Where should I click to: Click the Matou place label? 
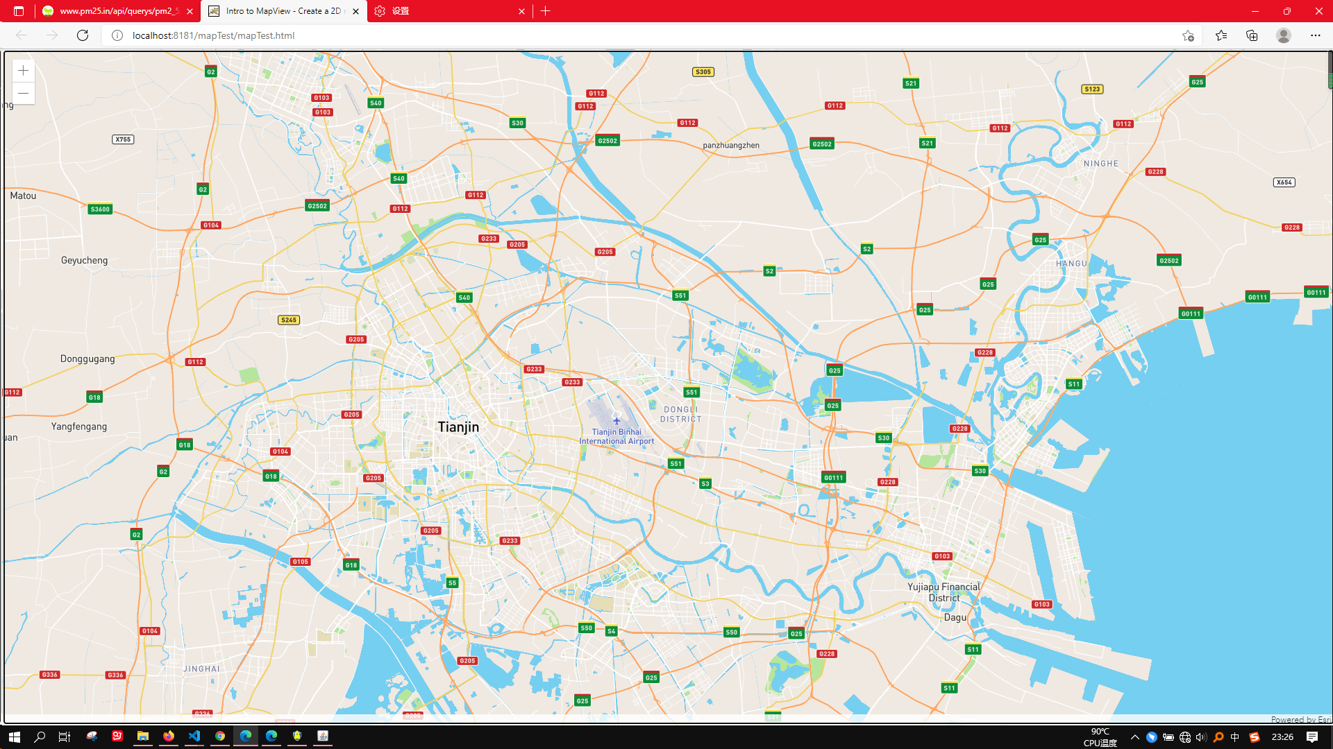click(23, 196)
